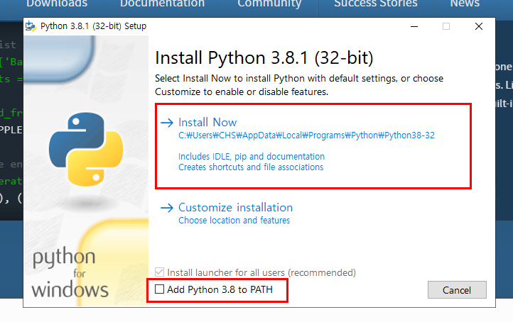Open Documentation menu on Python website

tap(162, 4)
